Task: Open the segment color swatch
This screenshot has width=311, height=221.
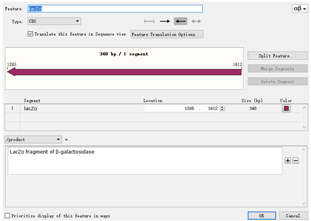Action: pyautogui.click(x=286, y=108)
